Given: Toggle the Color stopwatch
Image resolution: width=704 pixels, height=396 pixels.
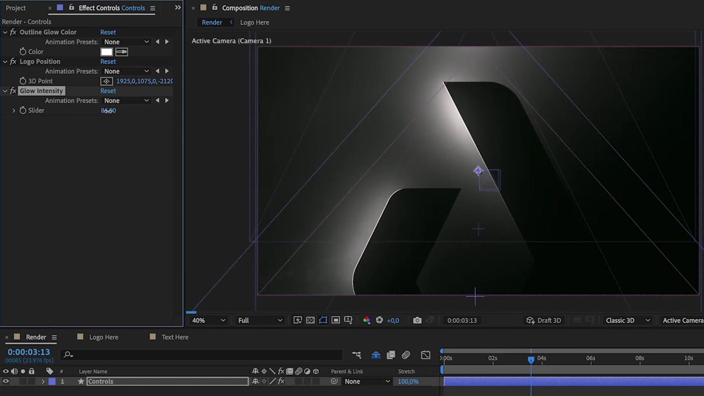Looking at the screenshot, I should point(23,52).
